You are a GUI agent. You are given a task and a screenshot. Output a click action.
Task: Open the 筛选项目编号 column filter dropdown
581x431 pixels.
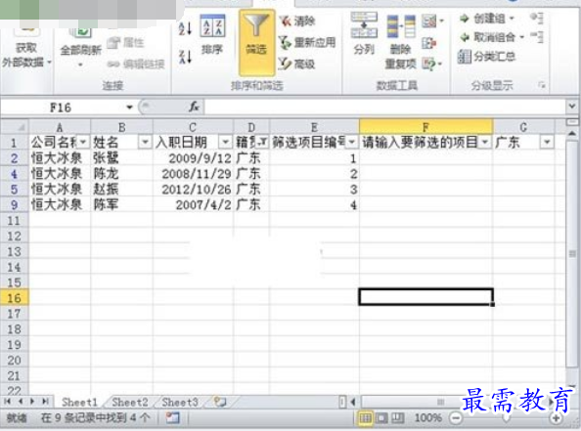[352, 142]
